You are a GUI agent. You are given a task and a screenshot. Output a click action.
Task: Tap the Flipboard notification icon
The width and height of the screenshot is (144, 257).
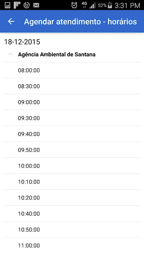click(x=17, y=5)
